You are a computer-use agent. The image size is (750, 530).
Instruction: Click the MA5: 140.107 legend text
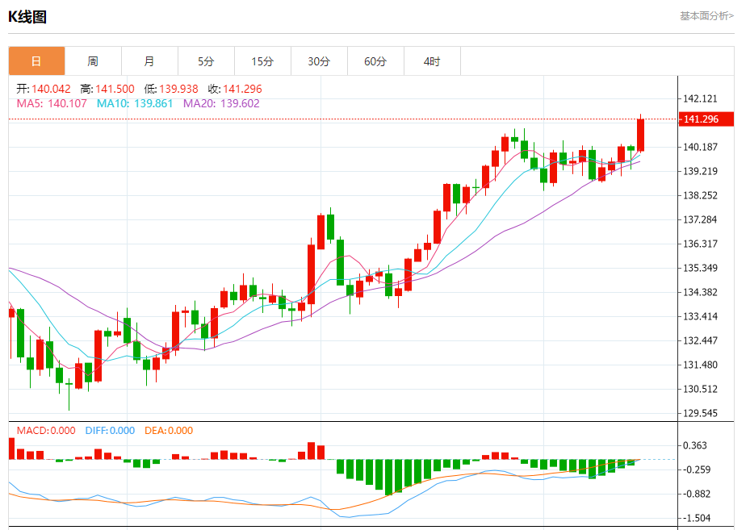(52, 103)
